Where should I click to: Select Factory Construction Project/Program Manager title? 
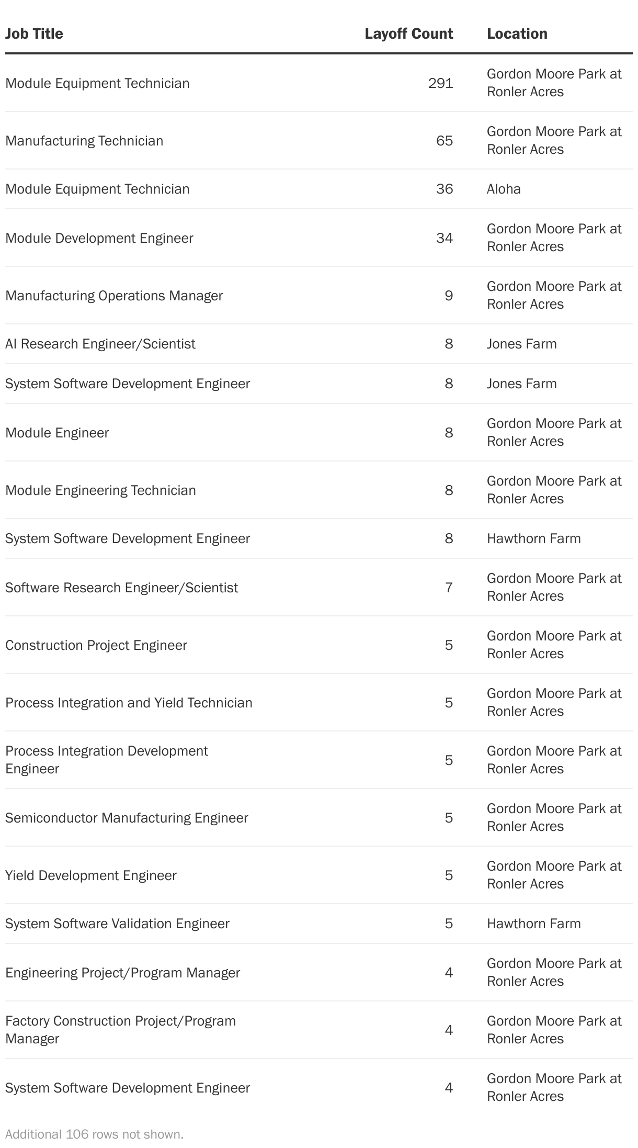pos(120,1030)
